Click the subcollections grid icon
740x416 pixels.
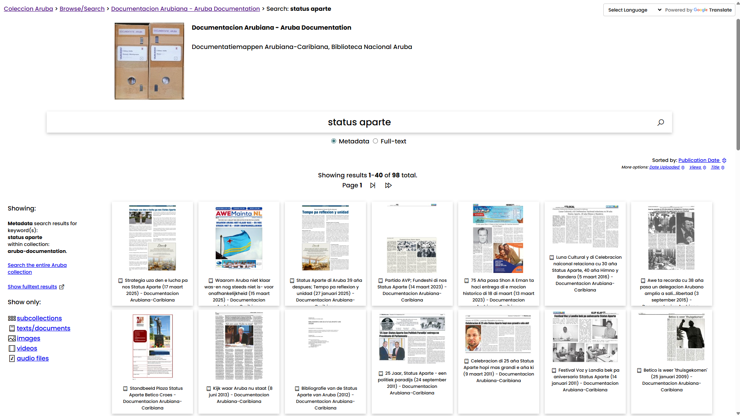(x=12, y=318)
